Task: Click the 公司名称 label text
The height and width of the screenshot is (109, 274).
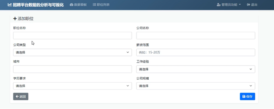Action: [143, 28]
